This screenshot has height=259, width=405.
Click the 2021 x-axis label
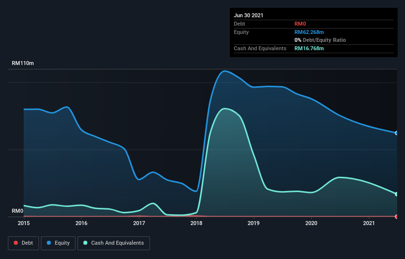(x=369, y=223)
